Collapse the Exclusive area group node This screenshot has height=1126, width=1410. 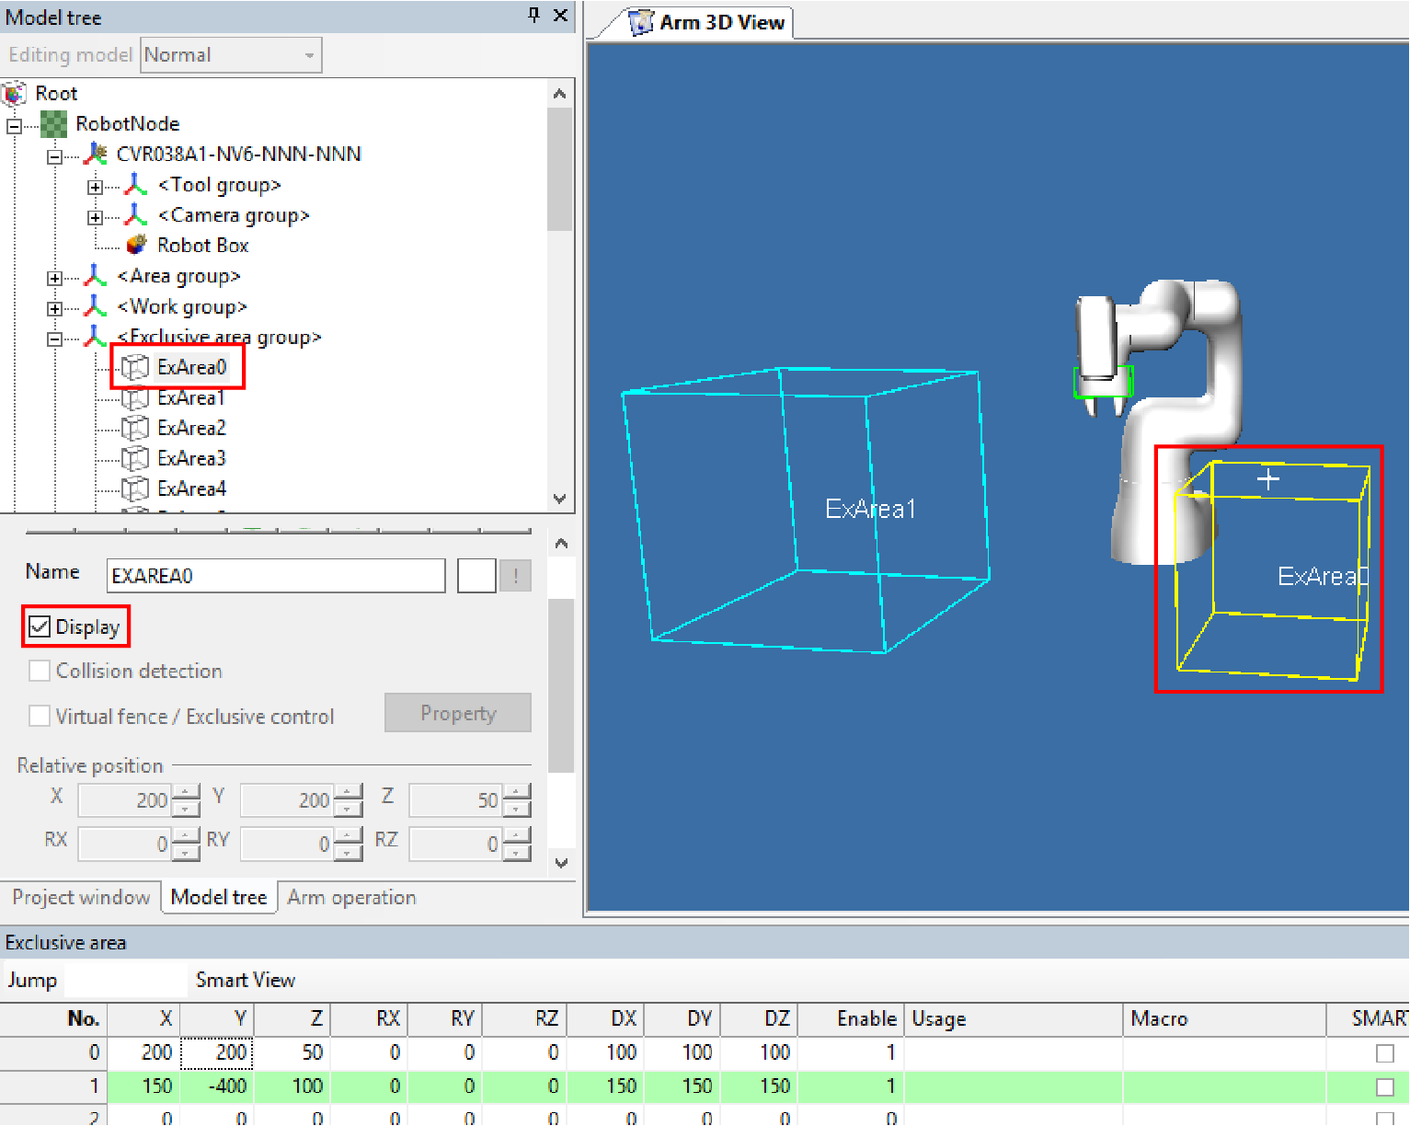(55, 339)
